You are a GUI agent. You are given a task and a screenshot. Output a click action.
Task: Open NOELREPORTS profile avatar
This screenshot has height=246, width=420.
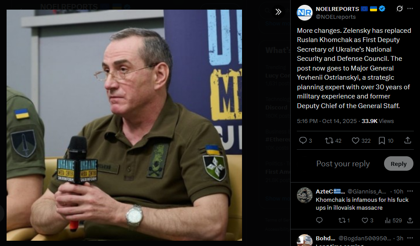coord(305,13)
